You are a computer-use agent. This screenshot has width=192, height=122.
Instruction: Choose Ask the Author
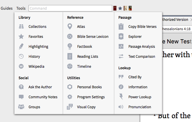(40, 87)
